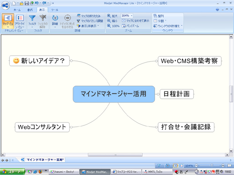The image size is (234, 175).
Task: Open quick access toolbar customize dropdown
Action: 53,3
